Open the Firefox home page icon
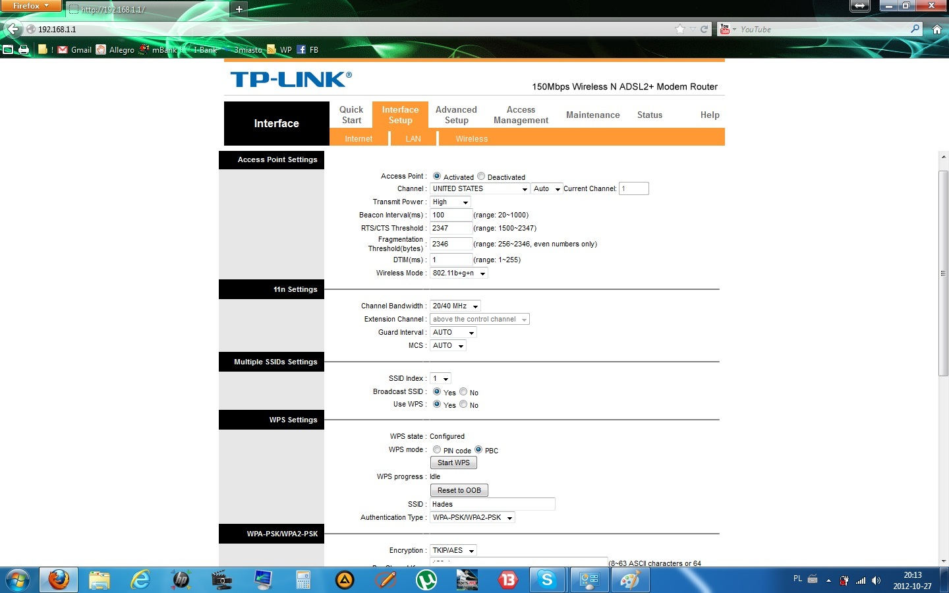This screenshot has width=949, height=593. coord(937,29)
